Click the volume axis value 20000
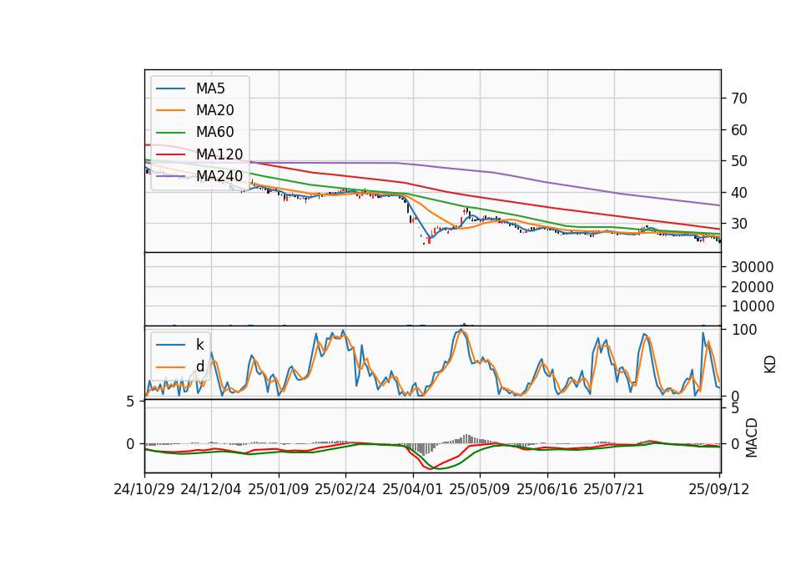 coord(753,287)
